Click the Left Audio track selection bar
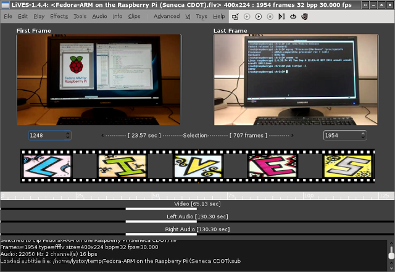The height and width of the screenshot is (272, 395). [161, 221]
